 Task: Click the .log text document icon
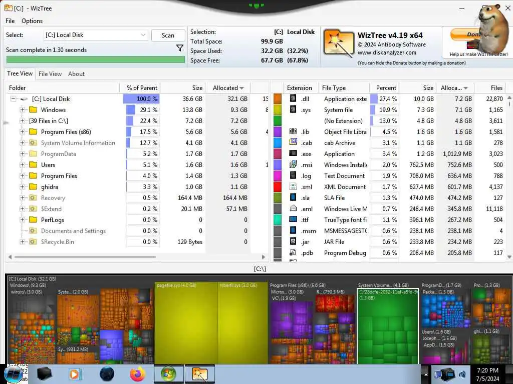pos(293,175)
